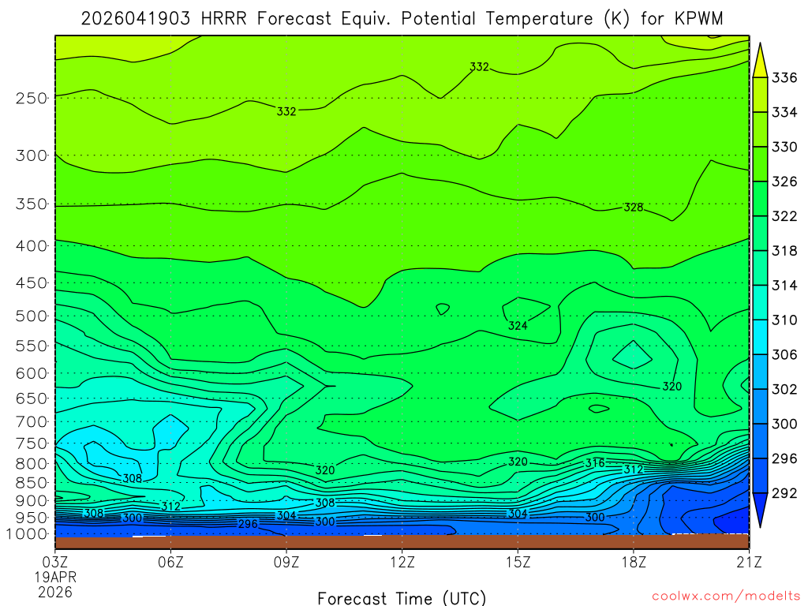Click the 326 colorbar value label
Viewport: 808px width, 606px height.
pos(784,181)
